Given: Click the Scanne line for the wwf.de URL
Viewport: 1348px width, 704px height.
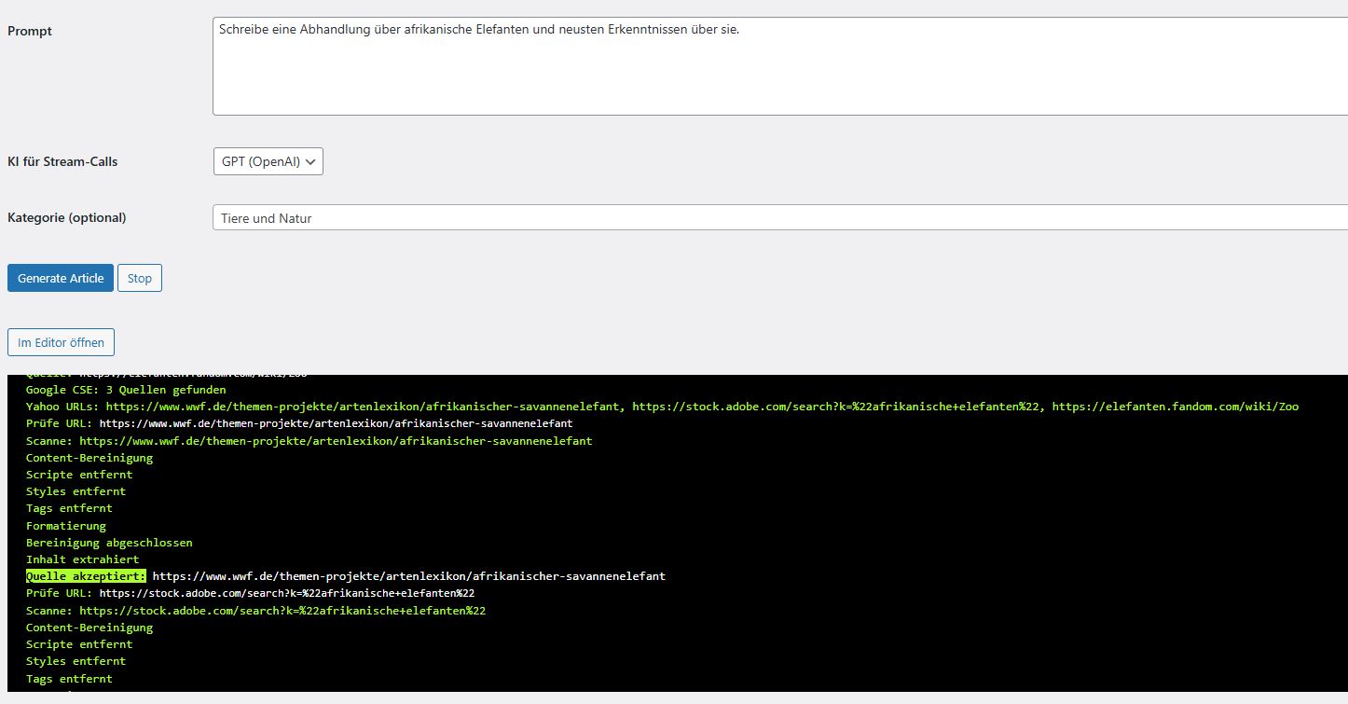Looking at the screenshot, I should click(308, 440).
